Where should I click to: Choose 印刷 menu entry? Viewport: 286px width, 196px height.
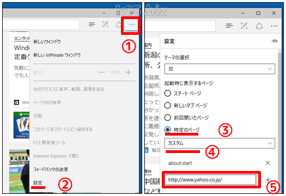click(x=38, y=116)
